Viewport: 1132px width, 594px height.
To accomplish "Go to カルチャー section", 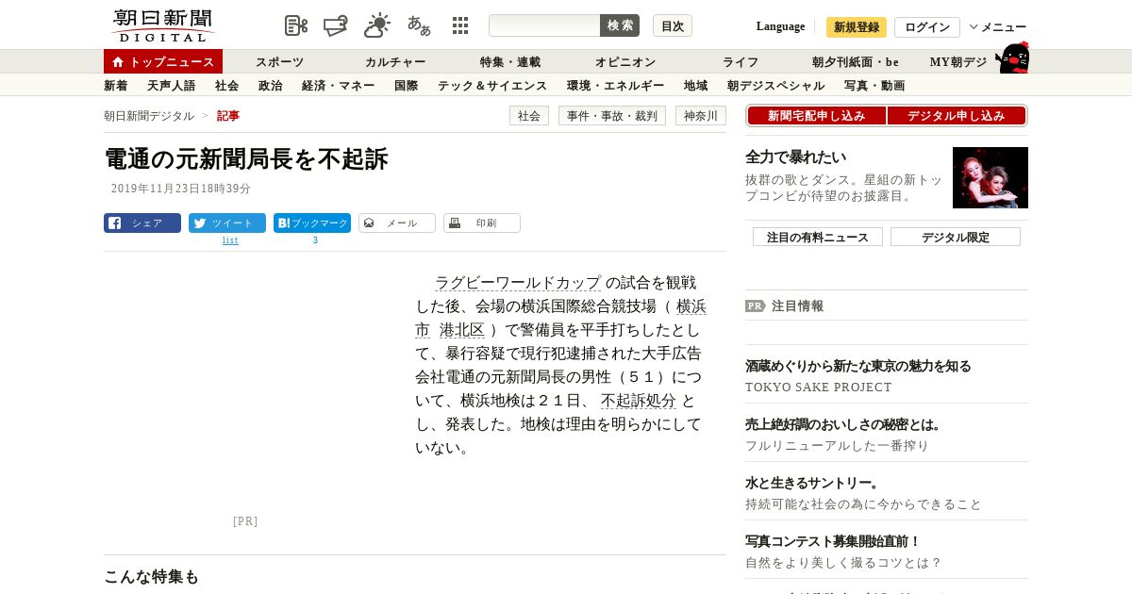I will [x=395, y=62].
